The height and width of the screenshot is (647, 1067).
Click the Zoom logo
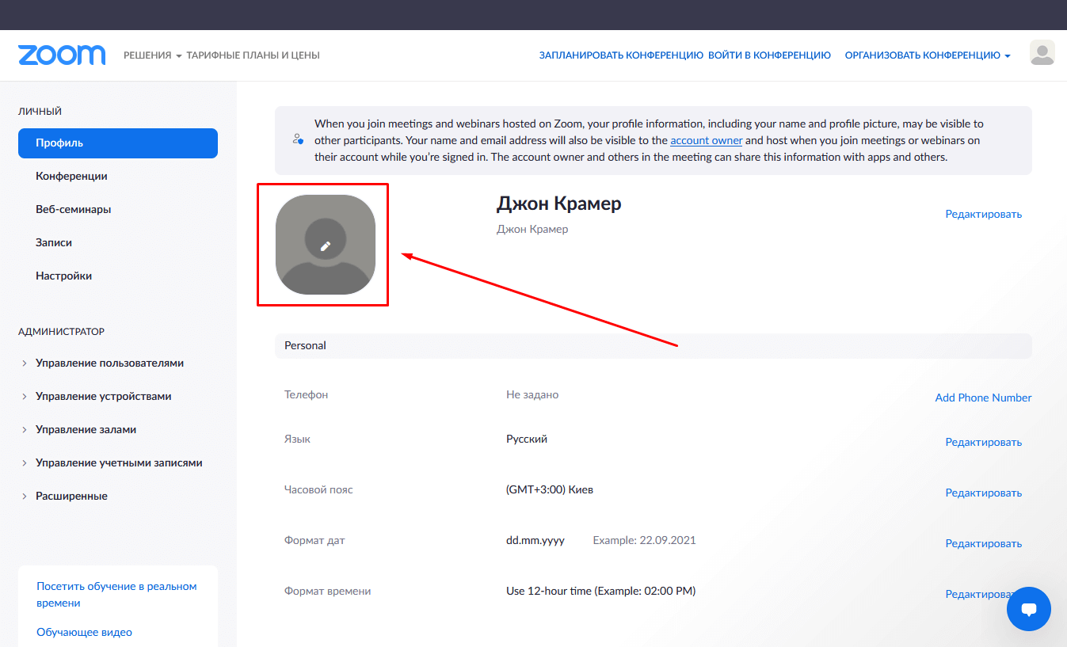click(62, 55)
